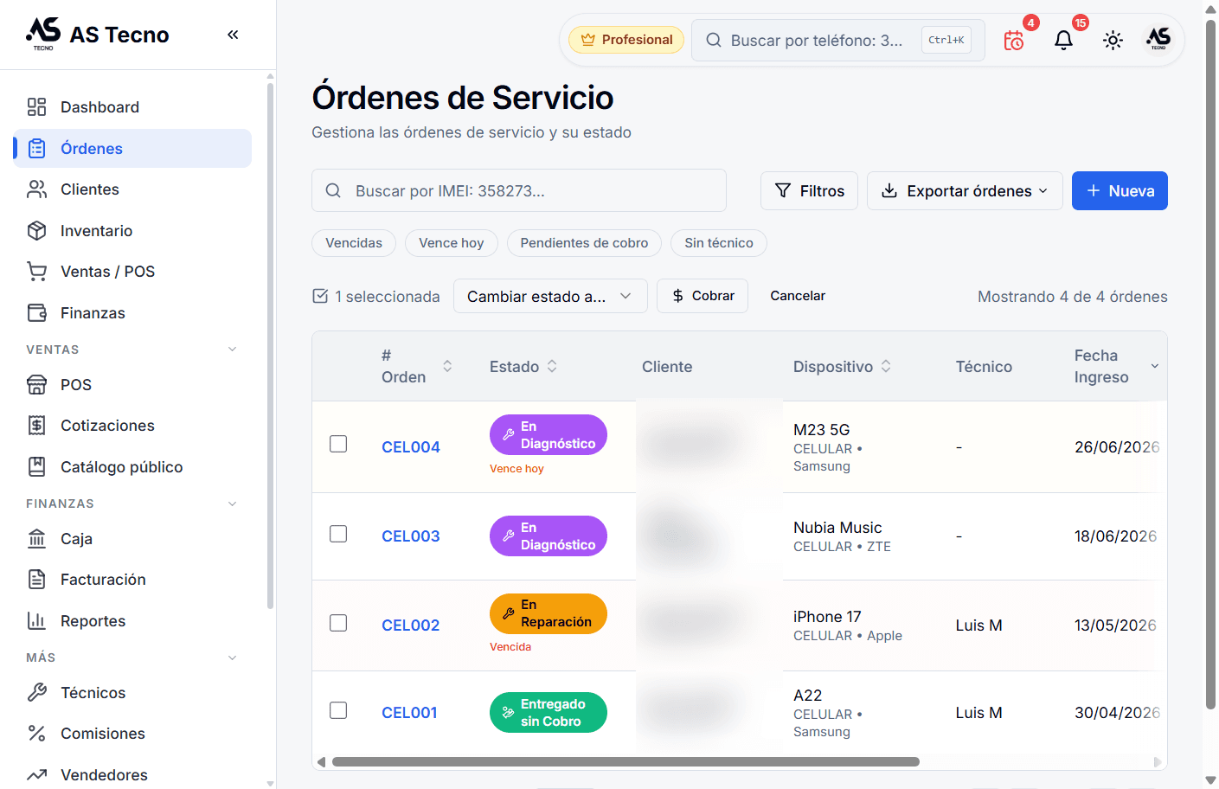Open Inventario menu item
The image size is (1219, 789).
click(x=132, y=231)
